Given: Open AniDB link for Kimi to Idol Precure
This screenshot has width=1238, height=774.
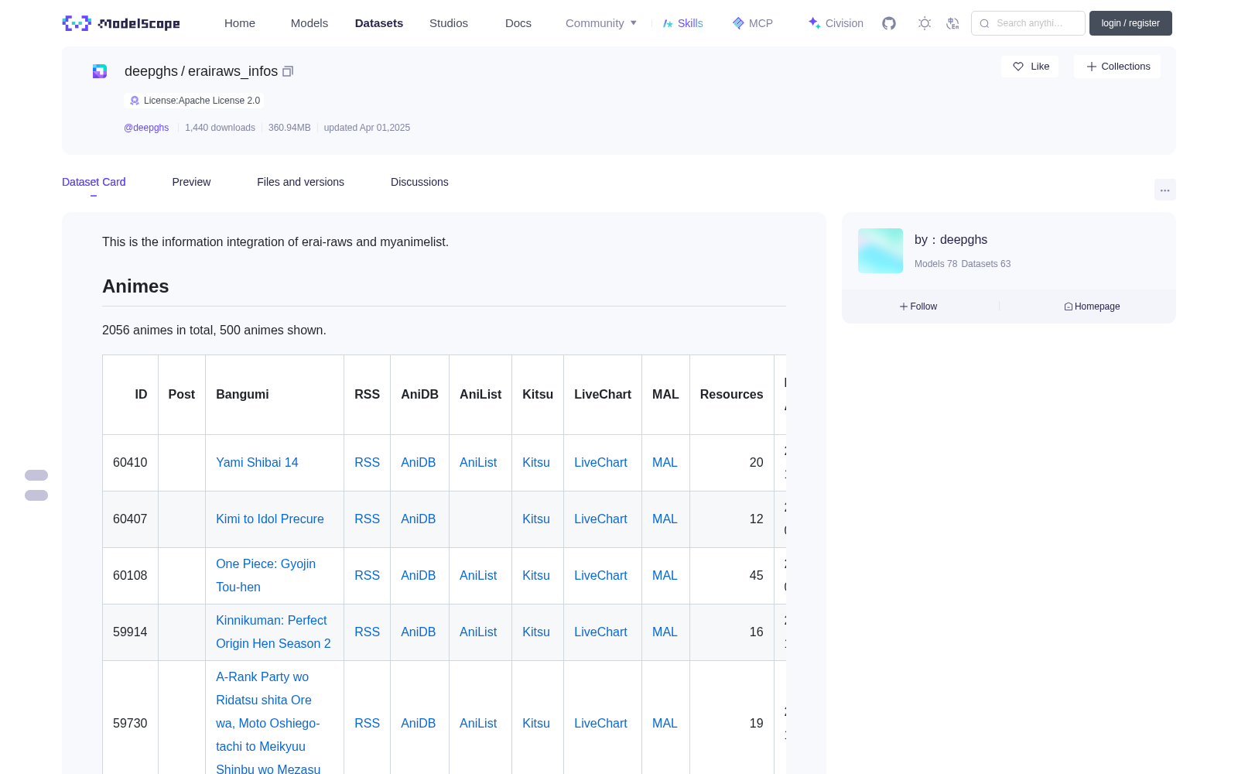Looking at the screenshot, I should (418, 519).
